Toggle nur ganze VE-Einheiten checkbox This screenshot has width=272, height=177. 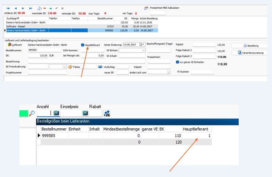pos(177,62)
